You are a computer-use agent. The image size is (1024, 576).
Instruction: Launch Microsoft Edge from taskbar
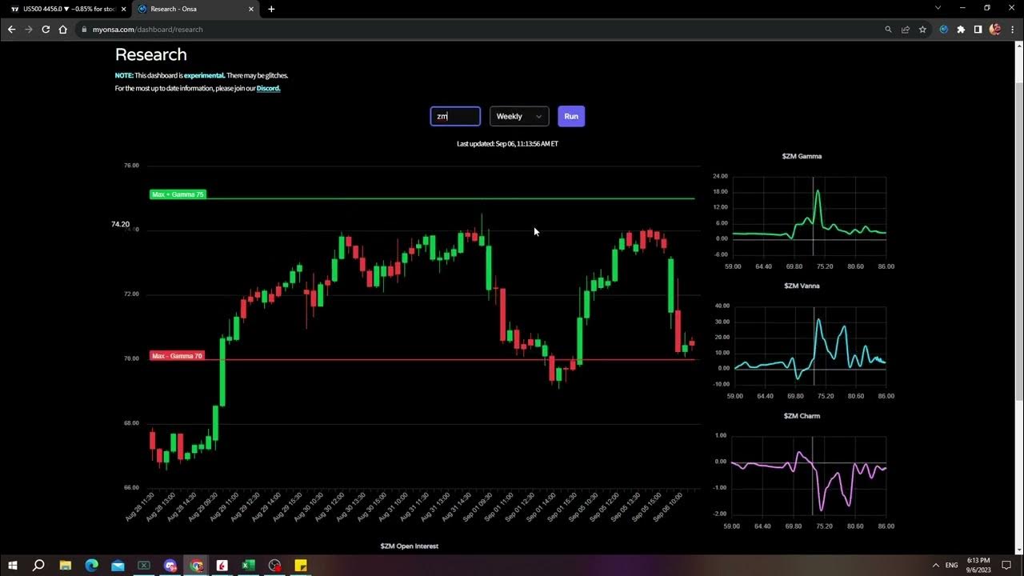pyautogui.click(x=91, y=565)
